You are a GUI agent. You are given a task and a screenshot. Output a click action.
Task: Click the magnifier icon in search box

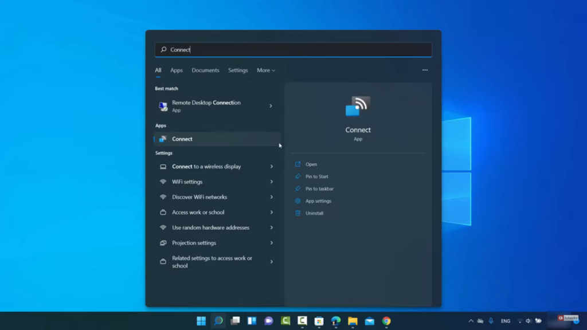click(x=163, y=49)
